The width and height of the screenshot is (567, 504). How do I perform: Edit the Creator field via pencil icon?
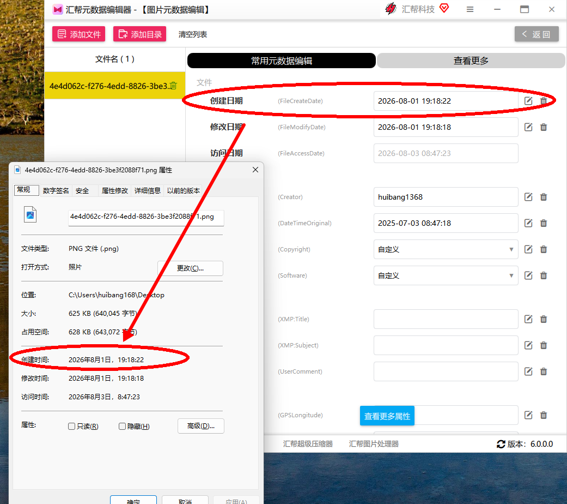pyautogui.click(x=528, y=197)
